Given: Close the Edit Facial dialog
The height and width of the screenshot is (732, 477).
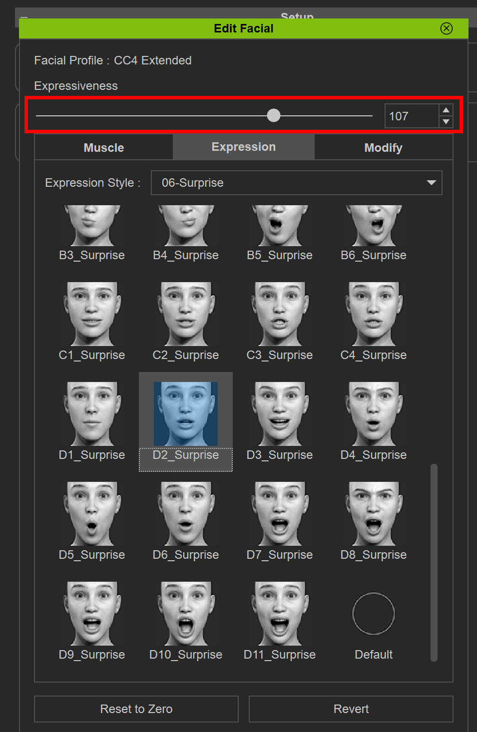Looking at the screenshot, I should coord(447,28).
